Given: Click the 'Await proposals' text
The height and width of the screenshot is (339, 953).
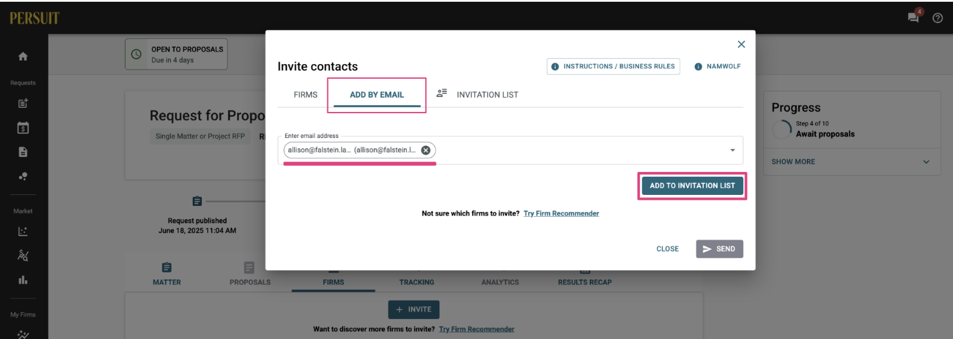Looking at the screenshot, I should [825, 134].
